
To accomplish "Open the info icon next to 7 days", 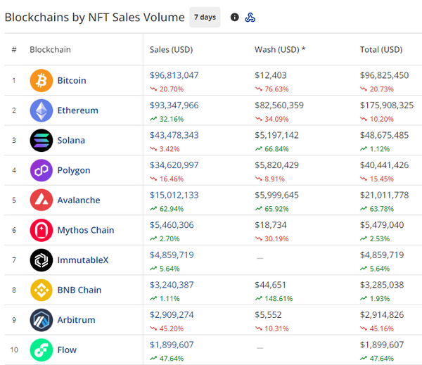I will click(x=235, y=17).
